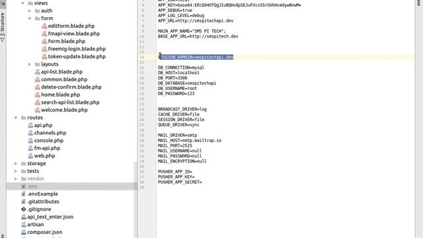This screenshot has height=238, width=423.
Task: Click the DB_PASSWORD=123 line
Action: 176,94
